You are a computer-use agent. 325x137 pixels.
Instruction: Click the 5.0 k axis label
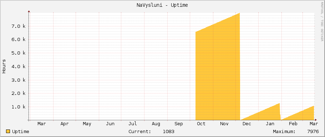point(19,53)
